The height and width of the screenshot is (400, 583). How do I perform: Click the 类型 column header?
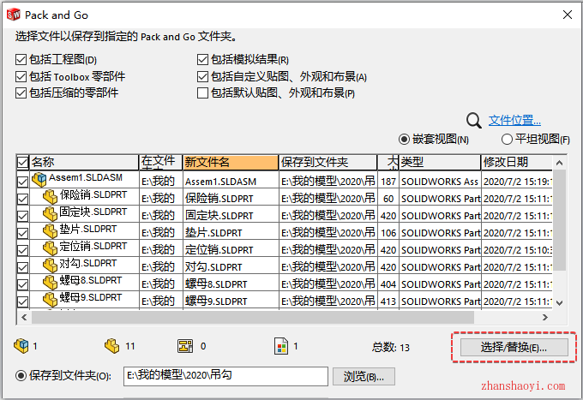point(440,162)
